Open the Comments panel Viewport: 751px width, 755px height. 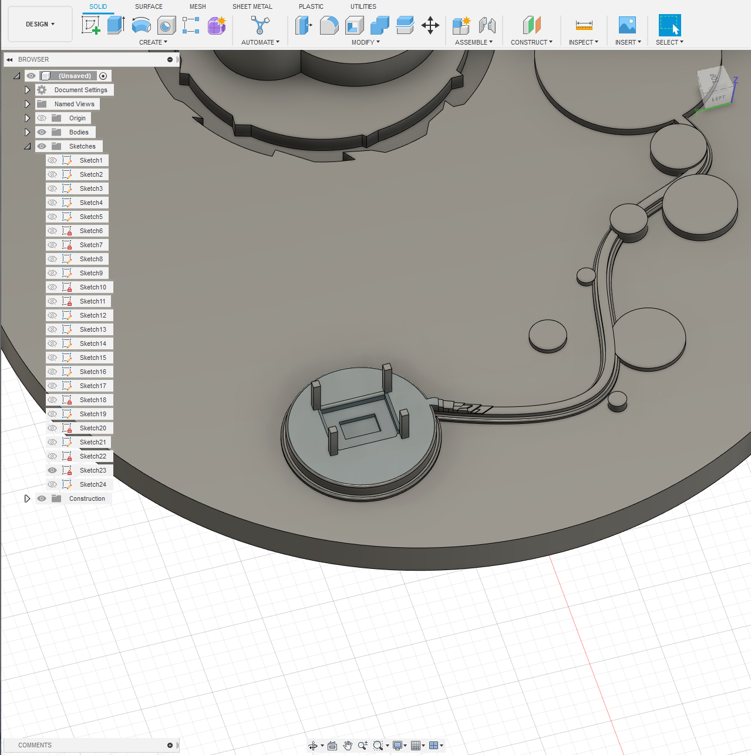[35, 744]
